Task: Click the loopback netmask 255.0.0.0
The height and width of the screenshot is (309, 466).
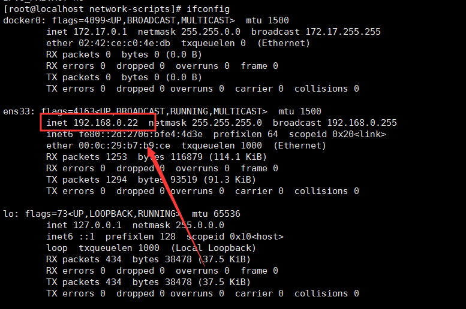Action: point(200,225)
